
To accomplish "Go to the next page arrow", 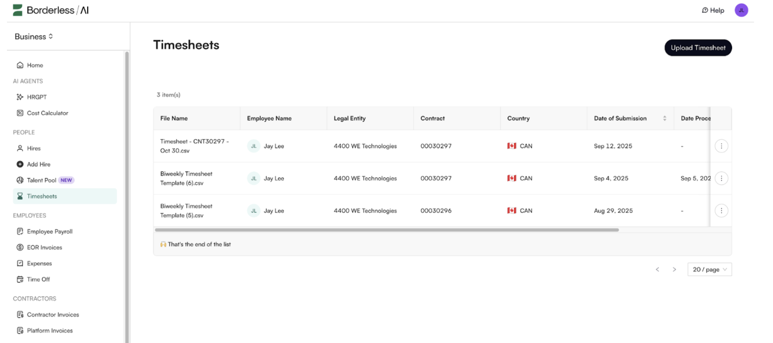I will pos(674,269).
